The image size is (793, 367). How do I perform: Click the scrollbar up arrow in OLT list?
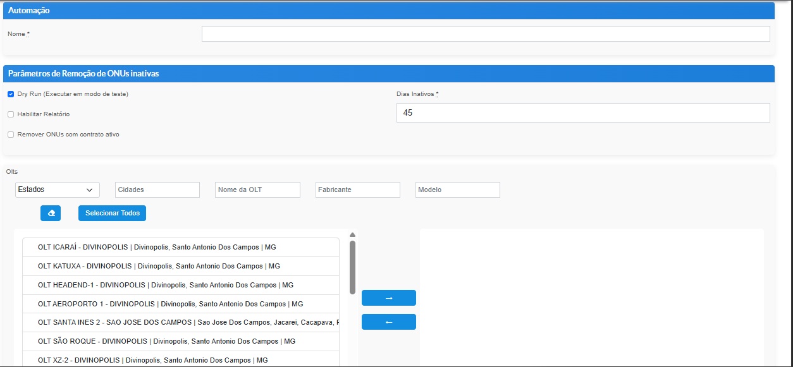(x=352, y=235)
